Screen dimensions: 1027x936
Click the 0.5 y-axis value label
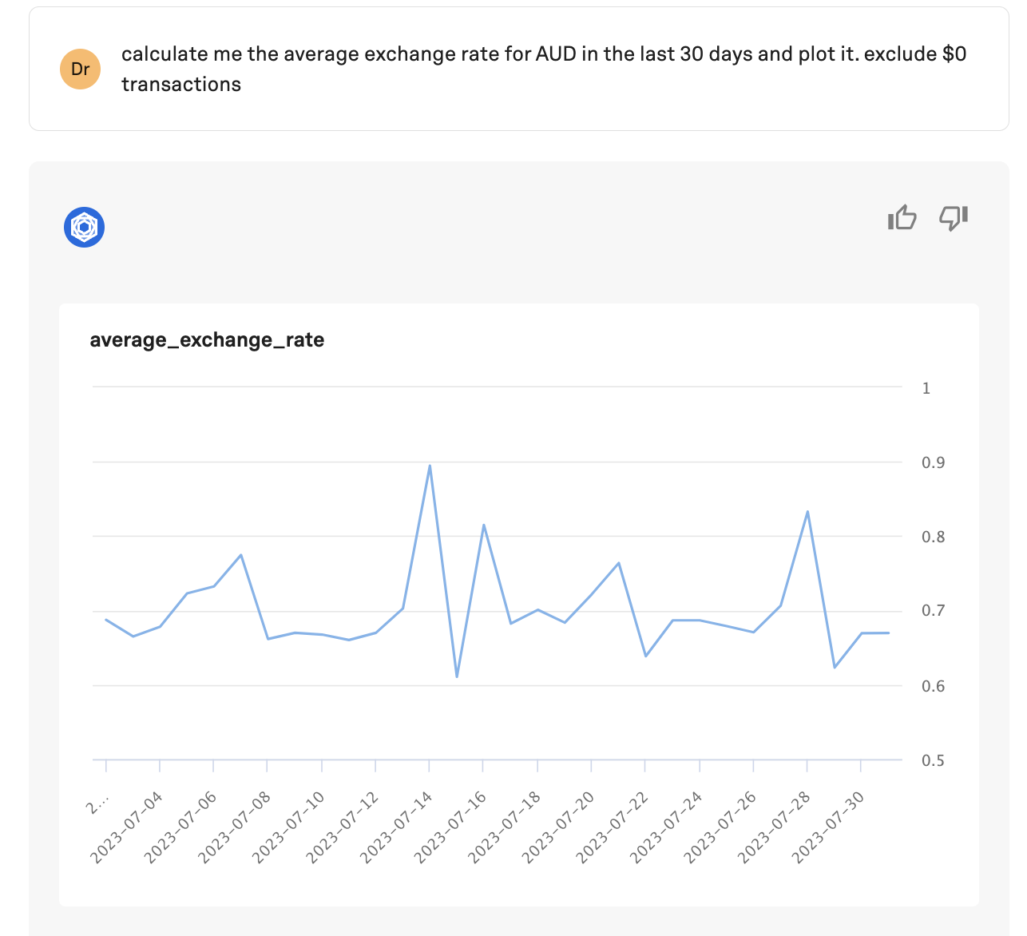click(933, 760)
